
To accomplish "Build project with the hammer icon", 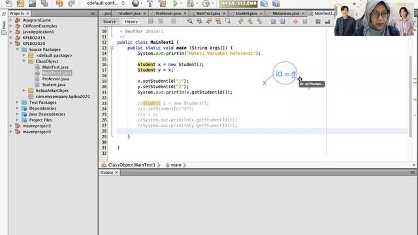I will [x=150, y=3].
